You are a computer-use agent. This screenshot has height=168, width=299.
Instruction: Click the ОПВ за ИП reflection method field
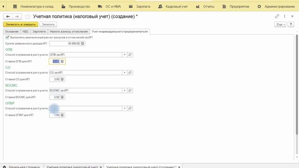85,55
